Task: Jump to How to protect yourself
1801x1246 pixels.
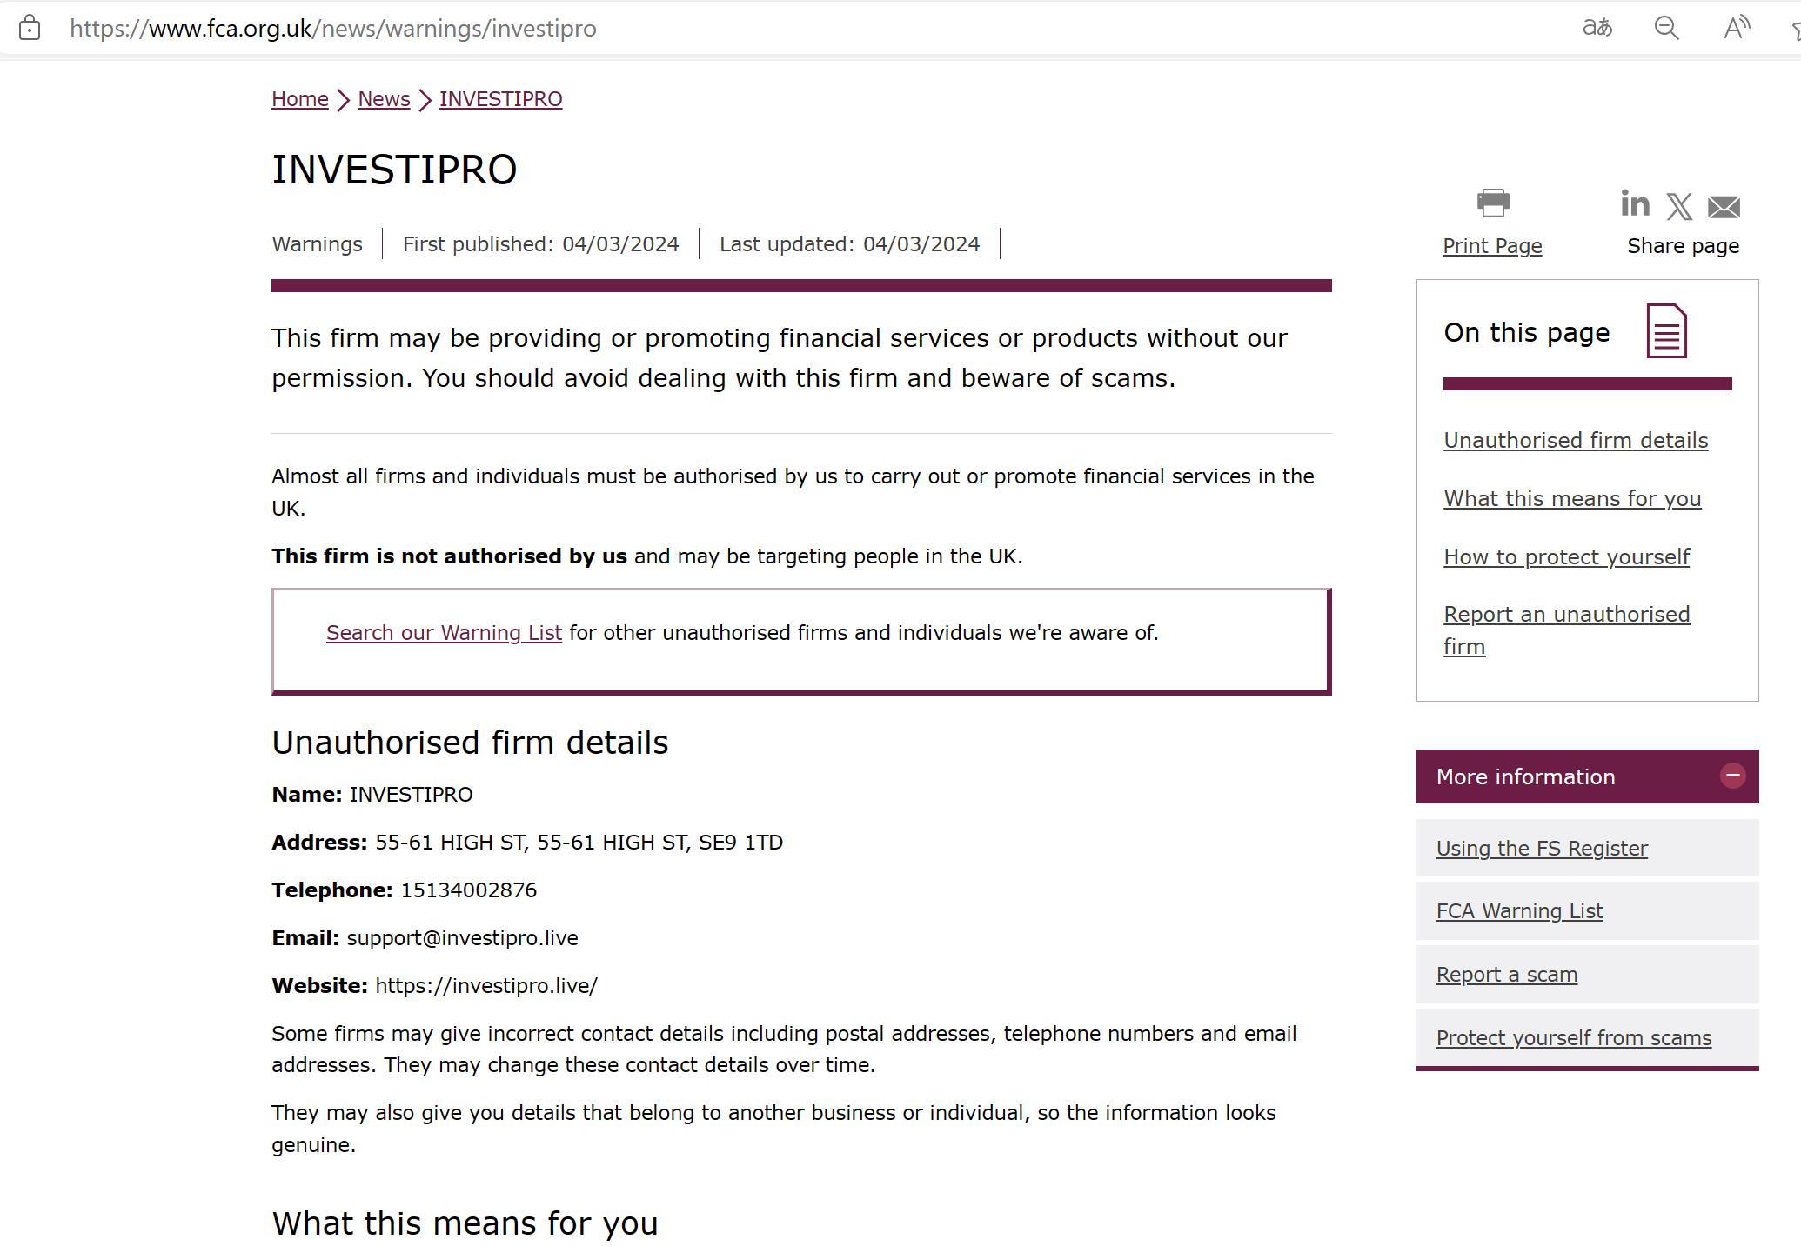Action: tap(1566, 557)
